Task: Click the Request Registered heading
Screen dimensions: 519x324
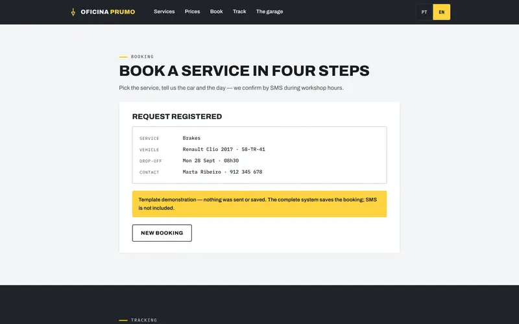Action: click(177, 117)
